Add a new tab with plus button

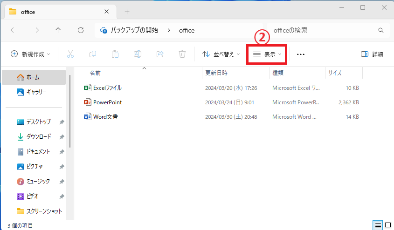127,12
